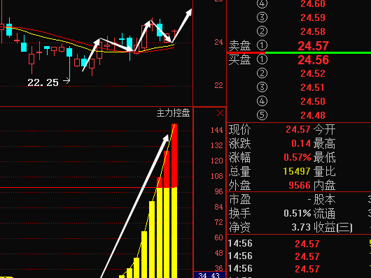Select the 主力控盘 indicator label
The image size is (371, 278).
[173, 113]
